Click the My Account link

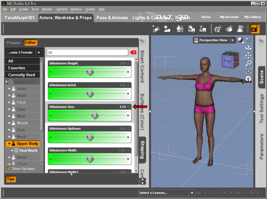click(x=229, y=17)
